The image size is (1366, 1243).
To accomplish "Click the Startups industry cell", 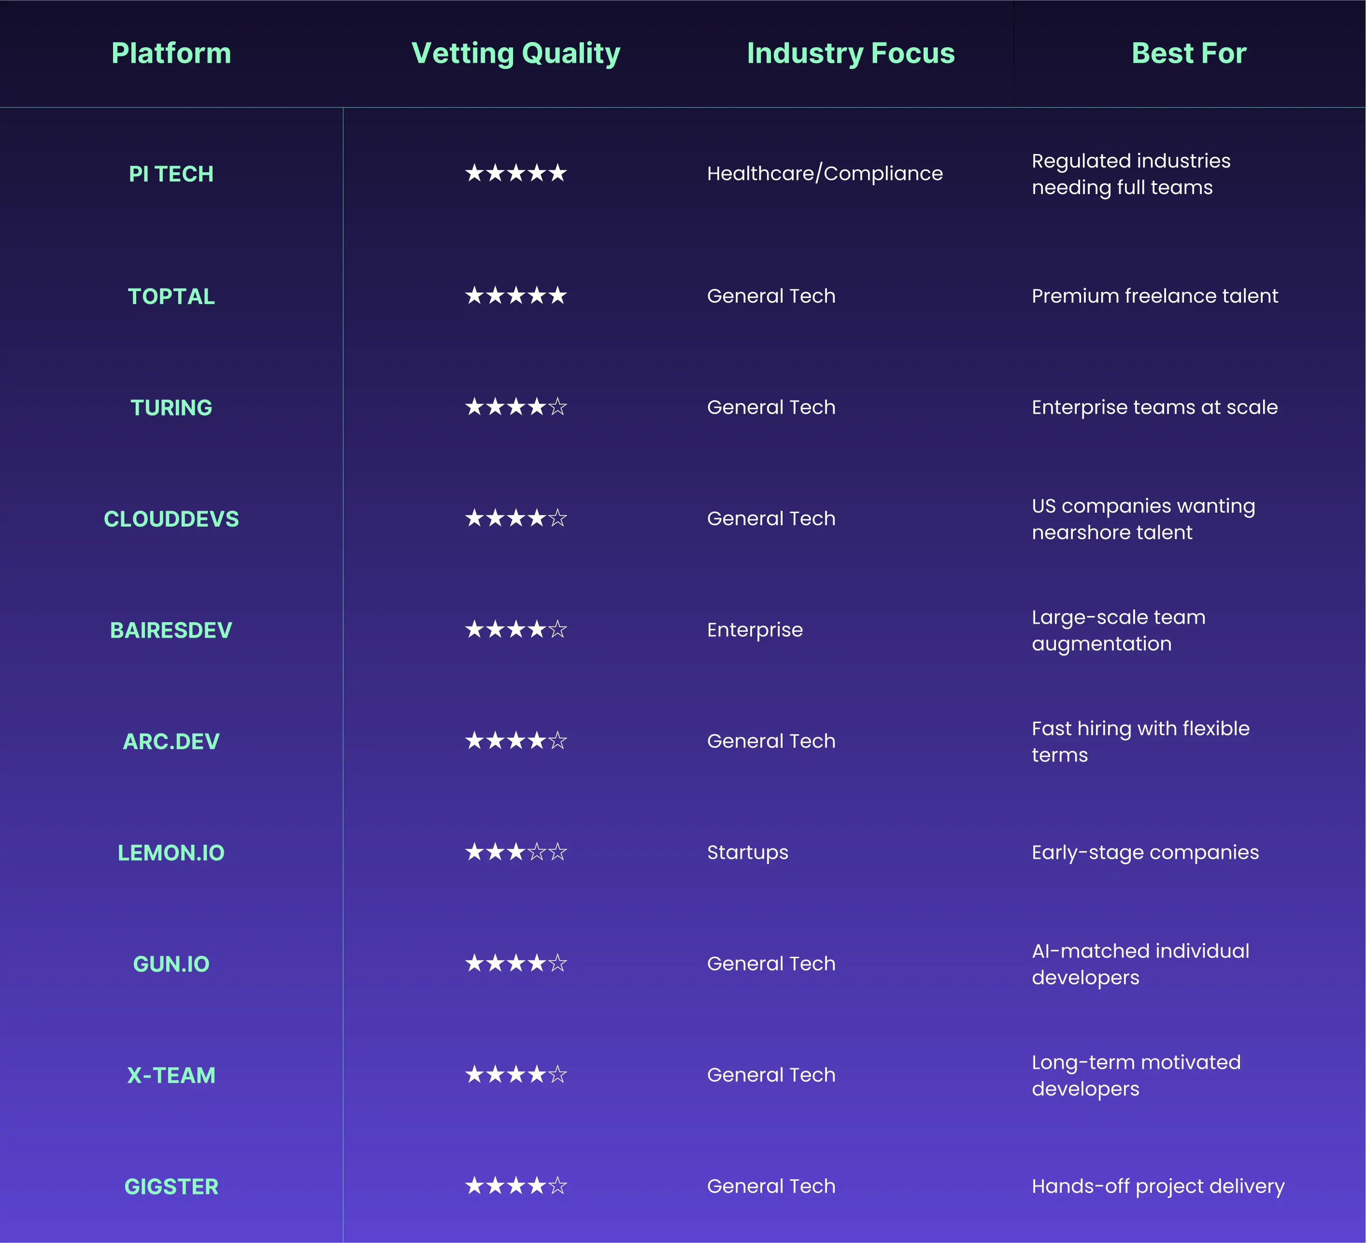I will click(x=747, y=852).
